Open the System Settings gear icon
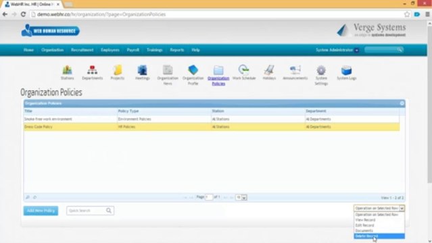 (x=321, y=70)
